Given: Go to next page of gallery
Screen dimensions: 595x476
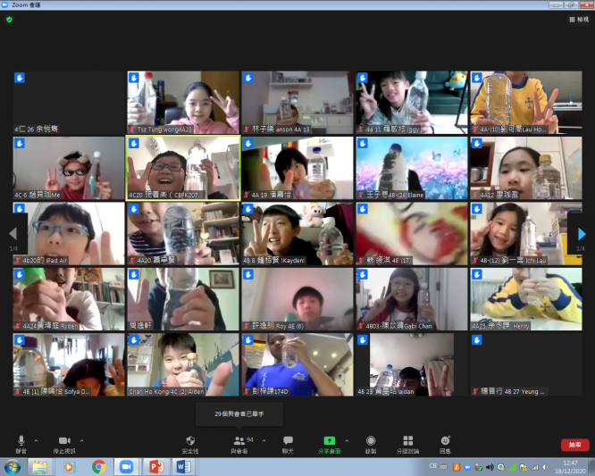Looking at the screenshot, I should pos(581,236).
